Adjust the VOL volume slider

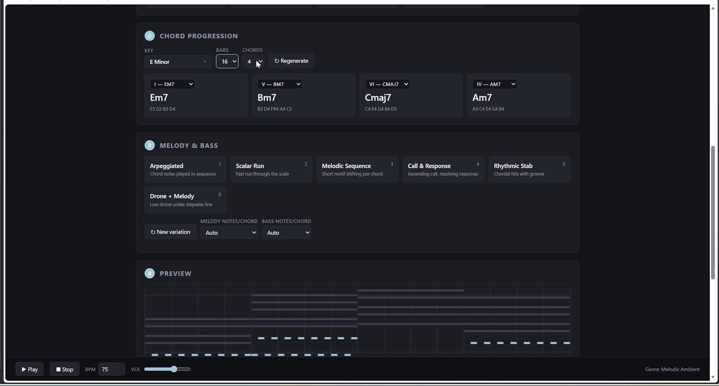[x=167, y=369]
